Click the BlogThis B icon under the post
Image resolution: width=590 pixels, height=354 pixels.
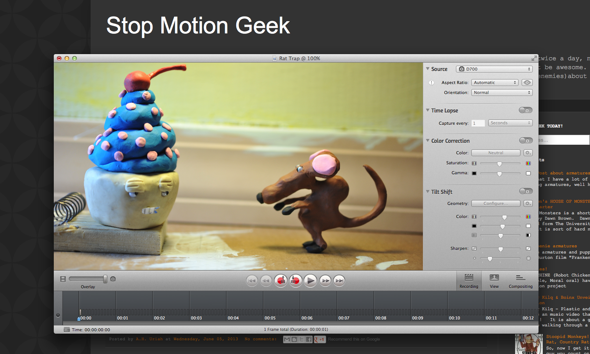pyautogui.click(x=294, y=339)
